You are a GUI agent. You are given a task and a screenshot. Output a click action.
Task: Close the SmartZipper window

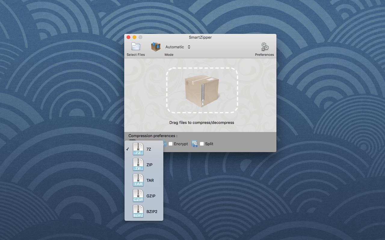point(128,37)
